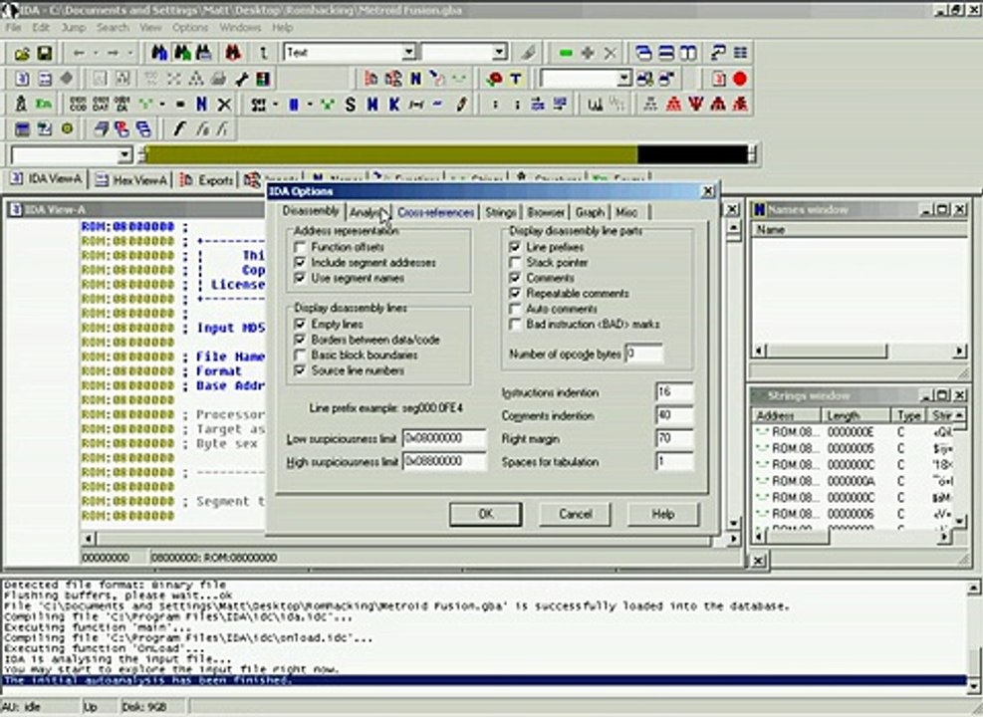Click the blue K toolbar icon
The height and width of the screenshot is (717, 983).
coord(393,104)
